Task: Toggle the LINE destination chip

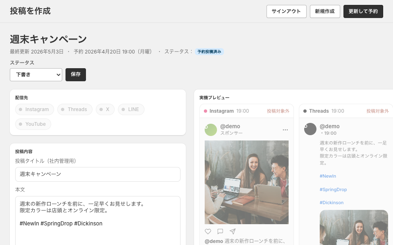Action: 131,109
